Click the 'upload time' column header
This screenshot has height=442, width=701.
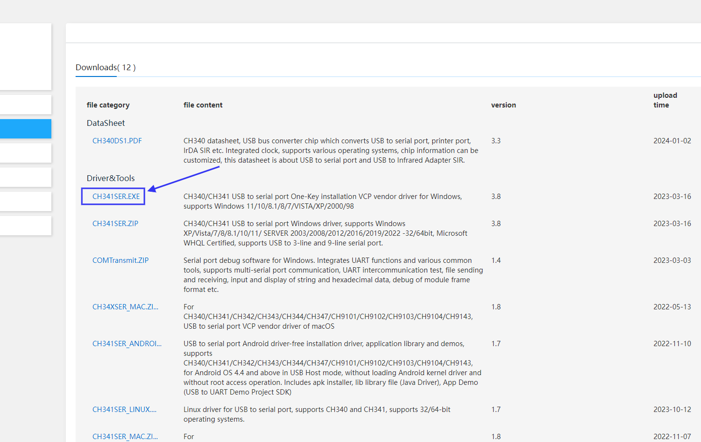pyautogui.click(x=665, y=100)
